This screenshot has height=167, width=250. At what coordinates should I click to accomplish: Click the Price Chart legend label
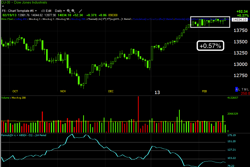pyautogui.click(x=7, y=19)
